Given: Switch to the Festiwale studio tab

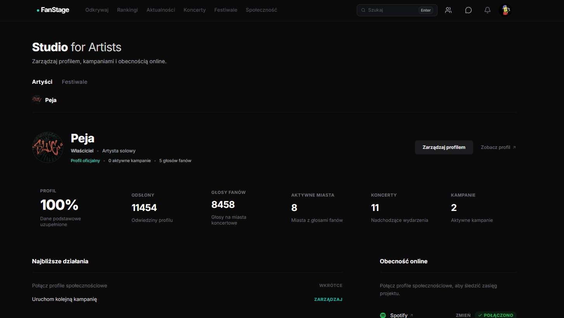Looking at the screenshot, I should coord(75,82).
